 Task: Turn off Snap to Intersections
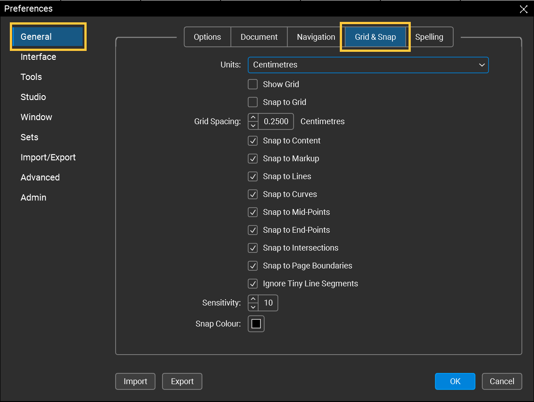pyautogui.click(x=253, y=247)
